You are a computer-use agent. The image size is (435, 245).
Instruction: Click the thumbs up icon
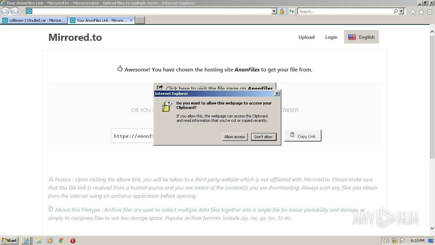click(x=120, y=68)
